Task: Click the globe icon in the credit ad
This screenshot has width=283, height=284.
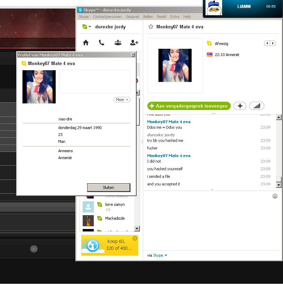Action: [93, 245]
